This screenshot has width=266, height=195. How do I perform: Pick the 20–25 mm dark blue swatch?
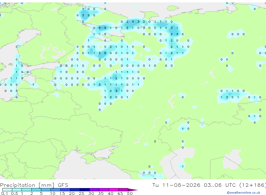75,190
